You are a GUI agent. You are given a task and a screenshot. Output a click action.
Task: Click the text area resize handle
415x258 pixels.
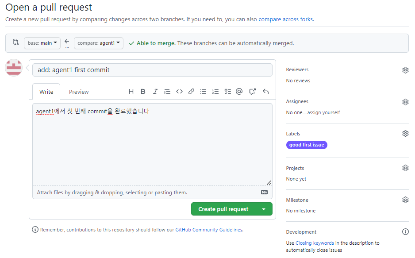click(269, 183)
